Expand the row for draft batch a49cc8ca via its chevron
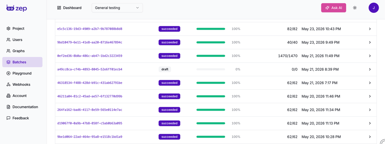385x144 pixels. (370, 69)
